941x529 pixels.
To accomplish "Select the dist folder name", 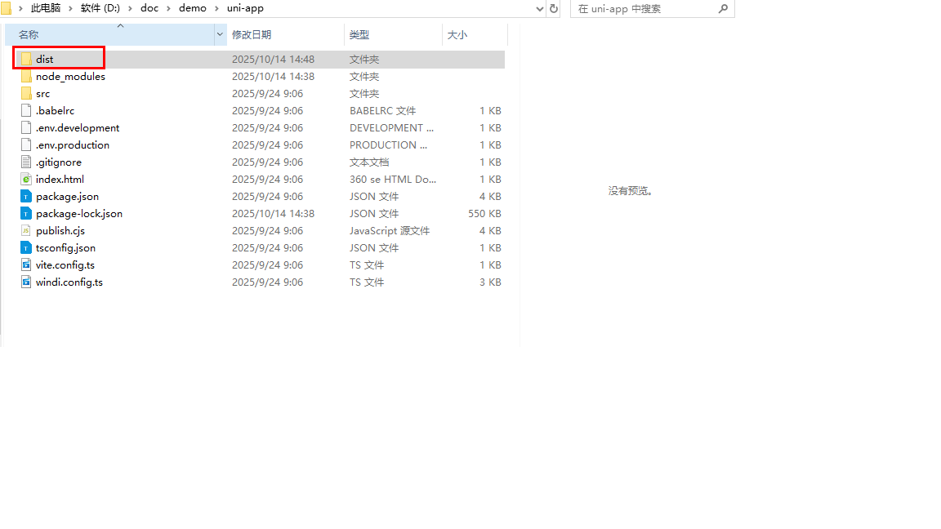I will (44, 59).
